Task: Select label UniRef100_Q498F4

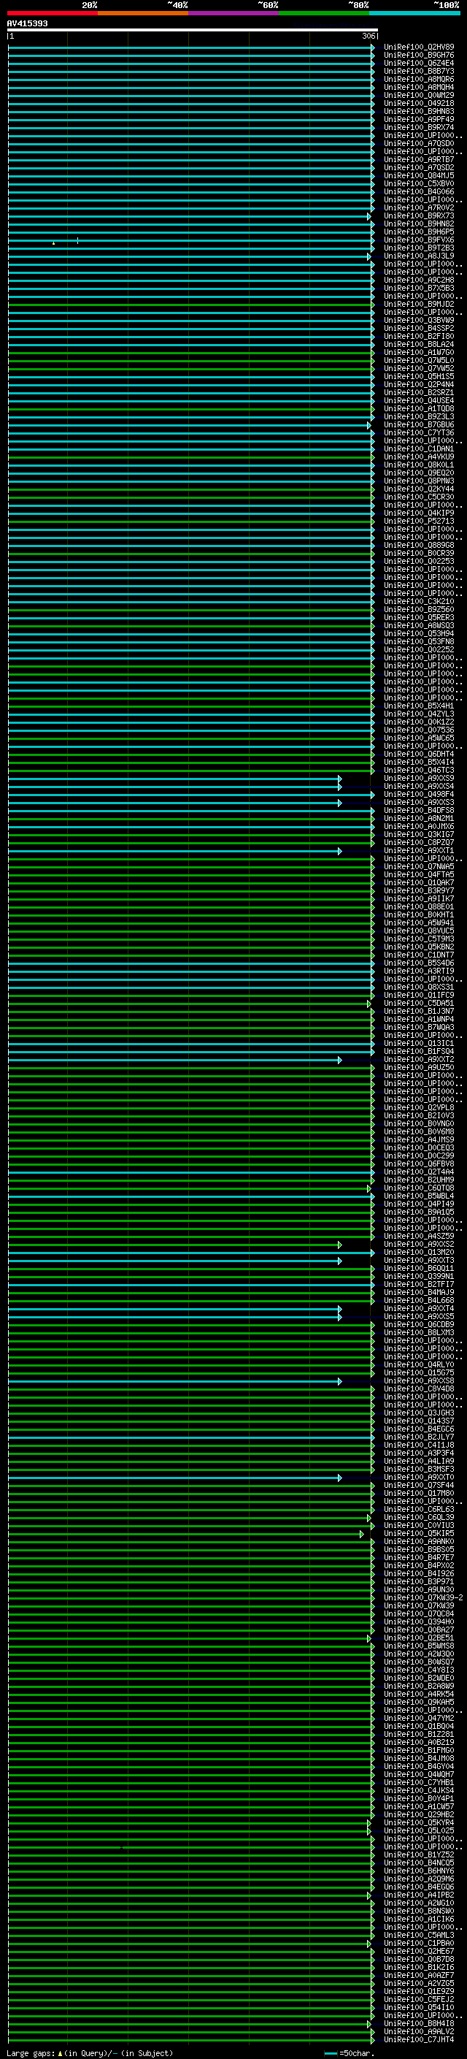Action: 419,795
